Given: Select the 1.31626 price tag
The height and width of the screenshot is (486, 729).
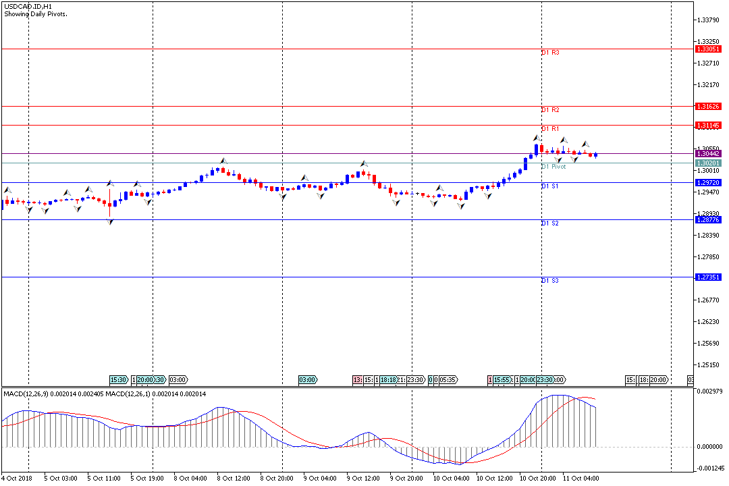Looking at the screenshot, I should click(708, 107).
